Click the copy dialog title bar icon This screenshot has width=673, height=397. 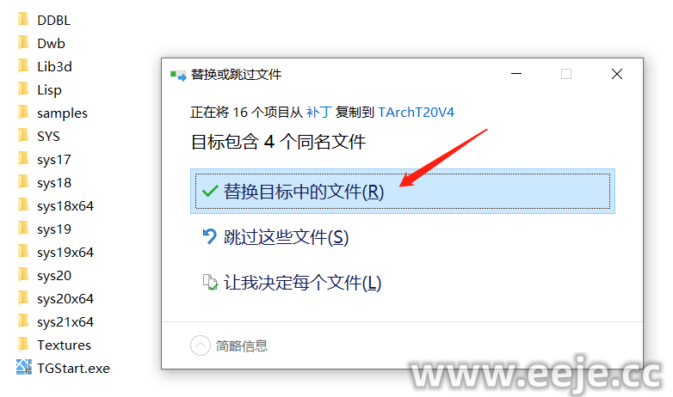[x=178, y=76]
